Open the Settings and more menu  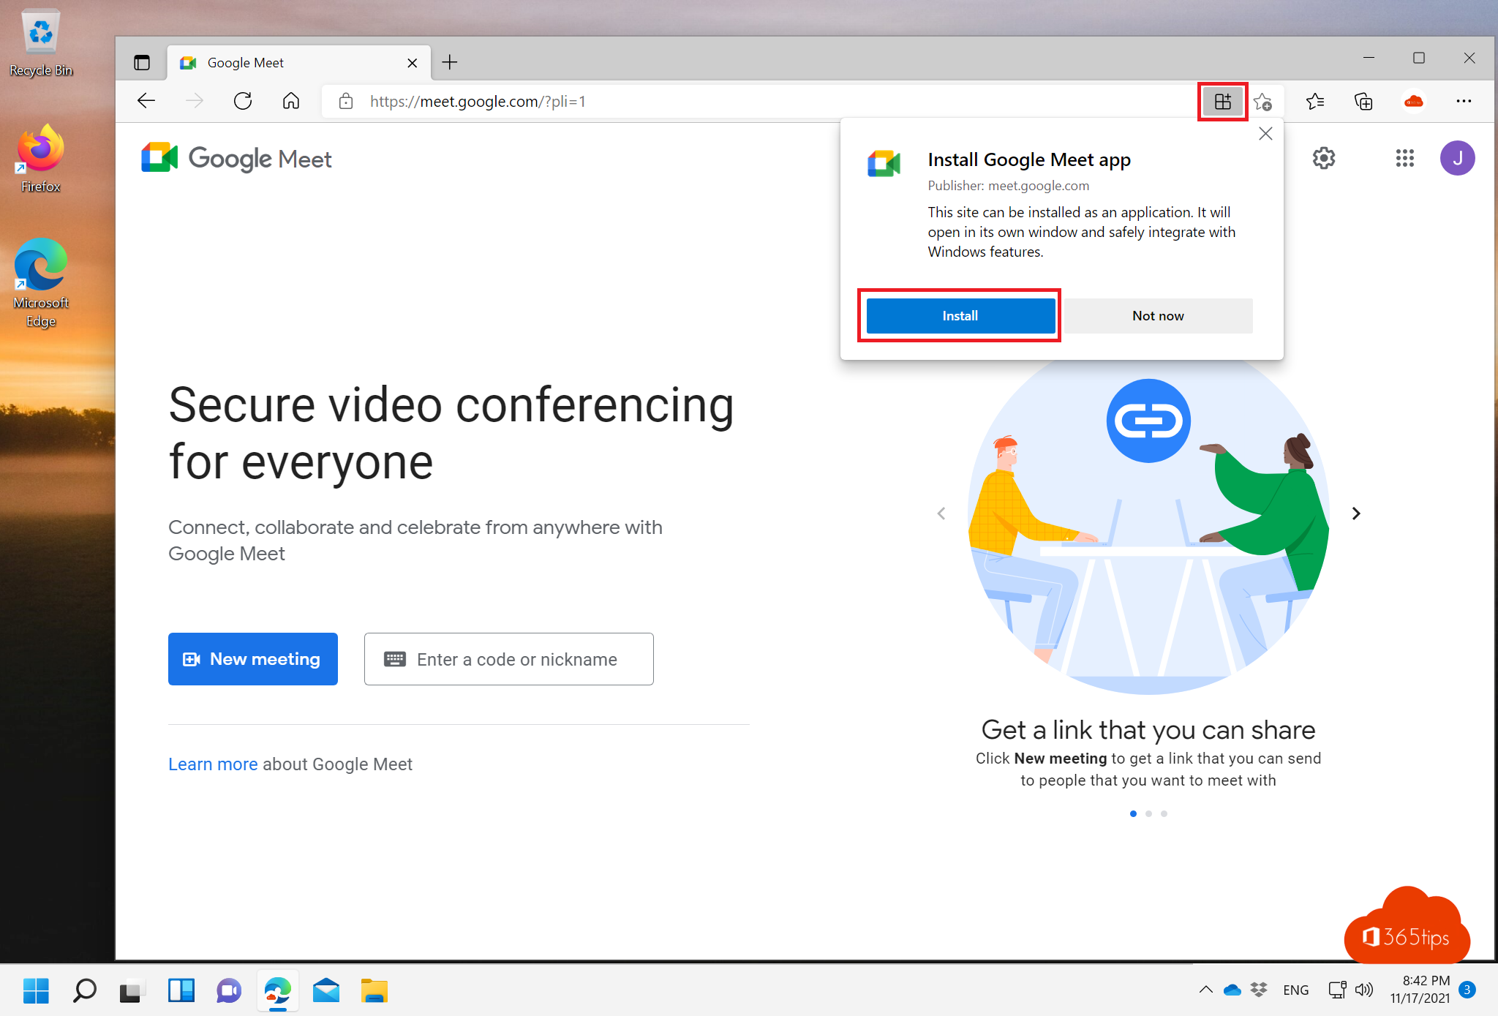point(1464,101)
